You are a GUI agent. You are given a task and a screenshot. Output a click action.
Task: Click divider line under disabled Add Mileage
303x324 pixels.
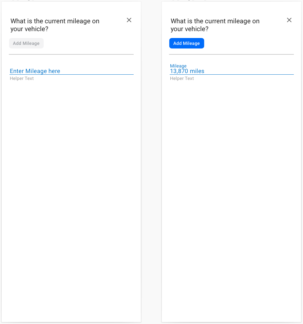[71, 54]
